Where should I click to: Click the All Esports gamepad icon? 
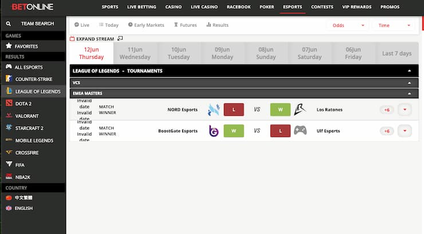pyautogui.click(x=9, y=67)
